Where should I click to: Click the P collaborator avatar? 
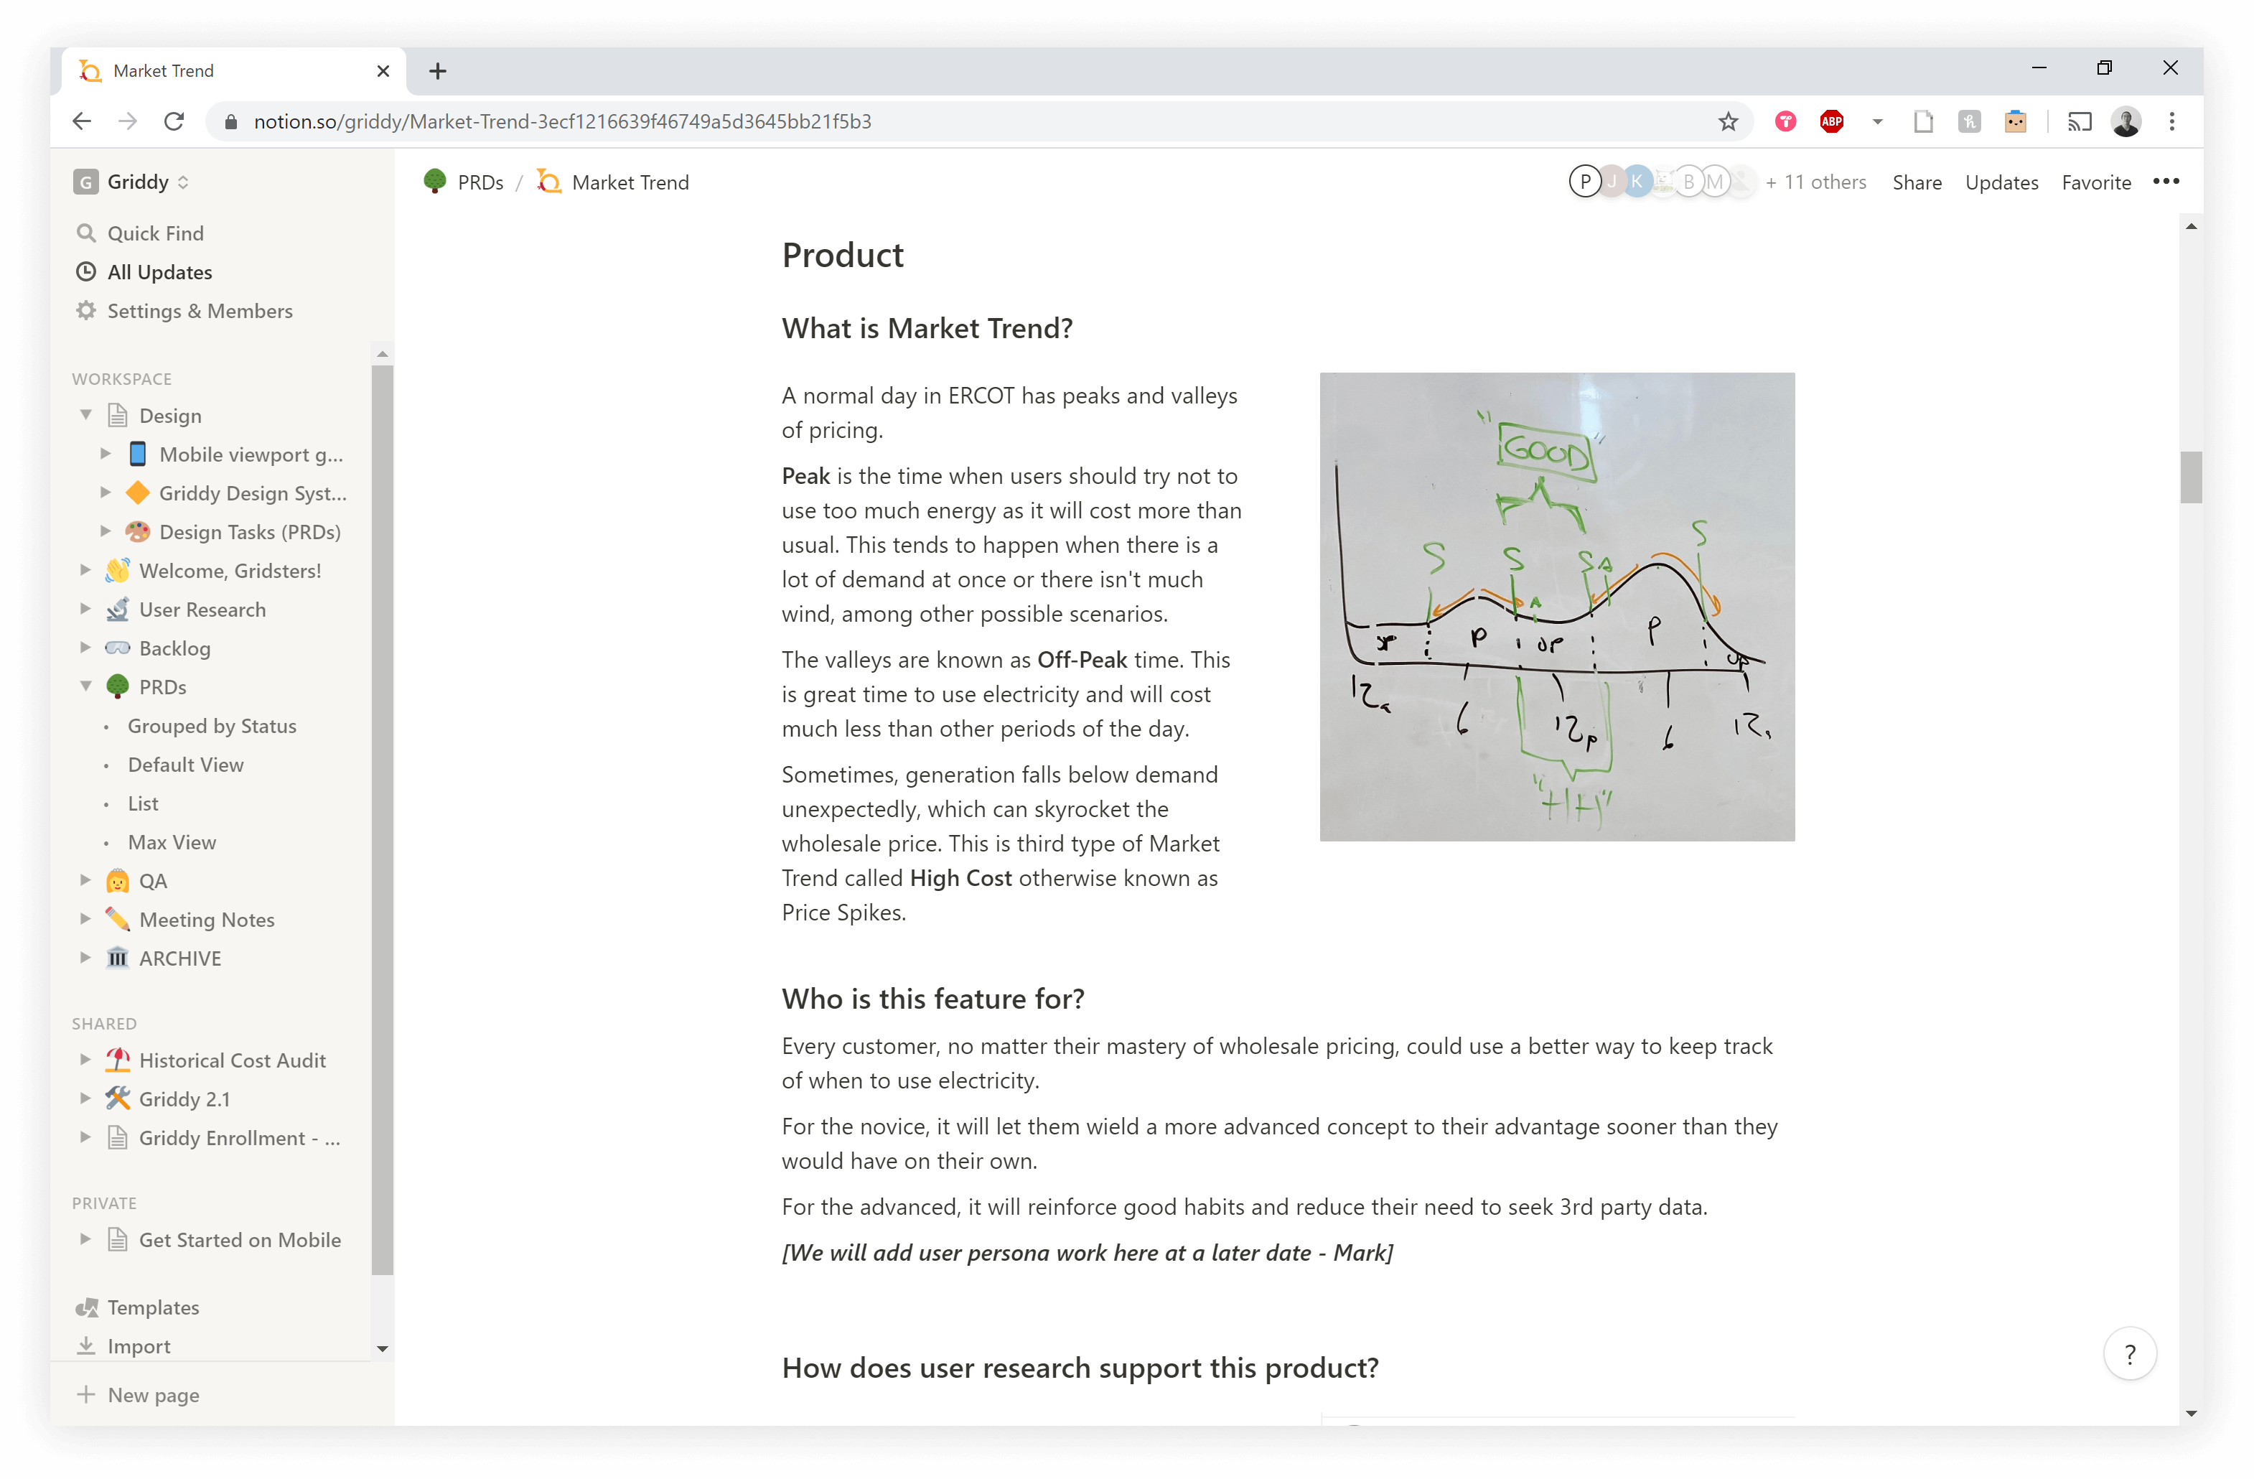point(1586,181)
